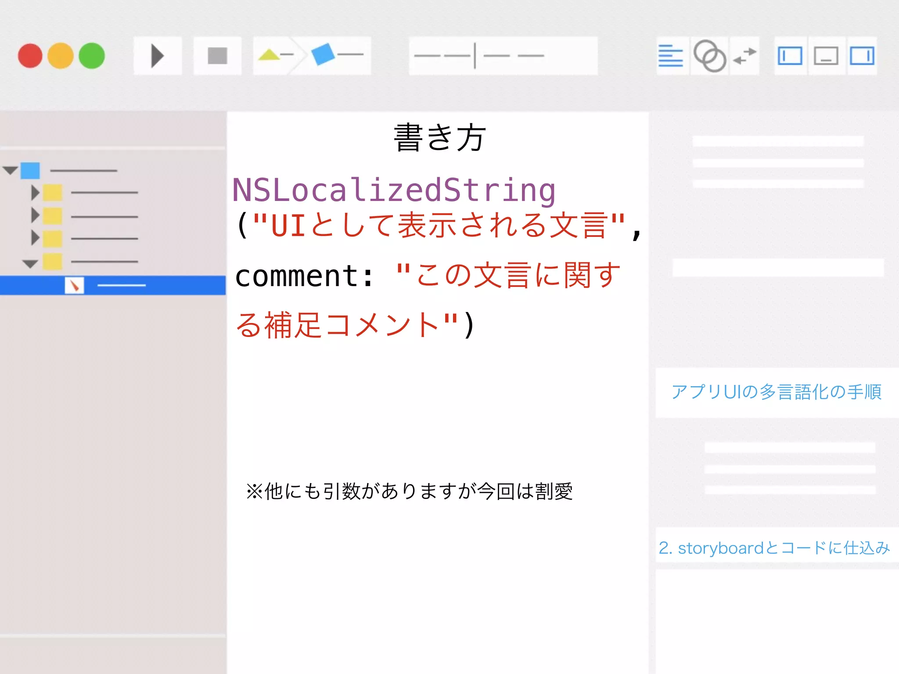The height and width of the screenshot is (674, 899).
Task: Click the green zoom window button
Action: click(92, 56)
